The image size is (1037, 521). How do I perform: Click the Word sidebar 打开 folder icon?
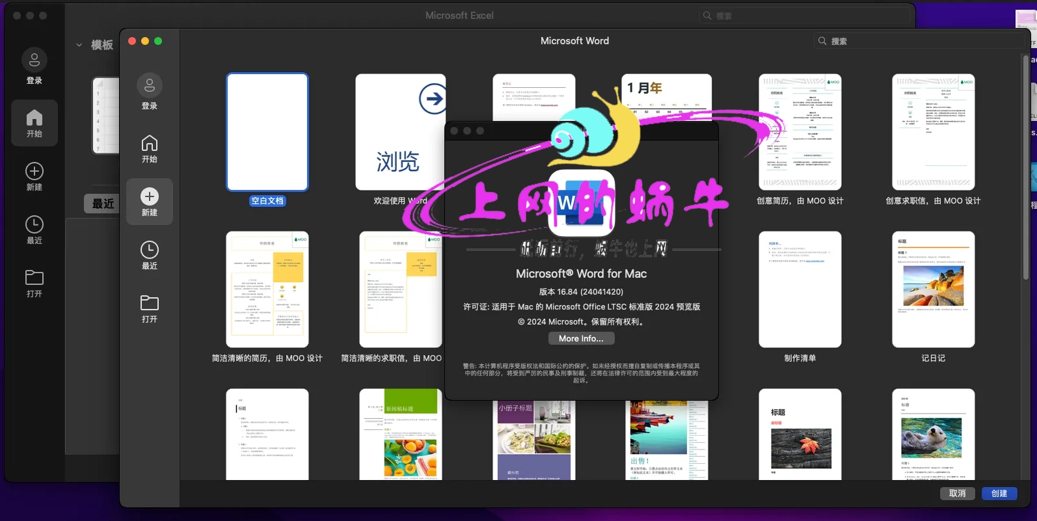[150, 302]
